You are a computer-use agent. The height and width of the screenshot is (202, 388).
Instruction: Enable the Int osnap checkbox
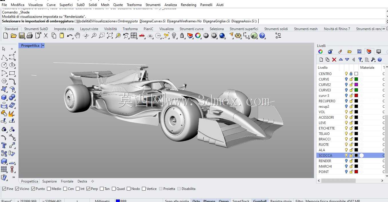[78, 189]
